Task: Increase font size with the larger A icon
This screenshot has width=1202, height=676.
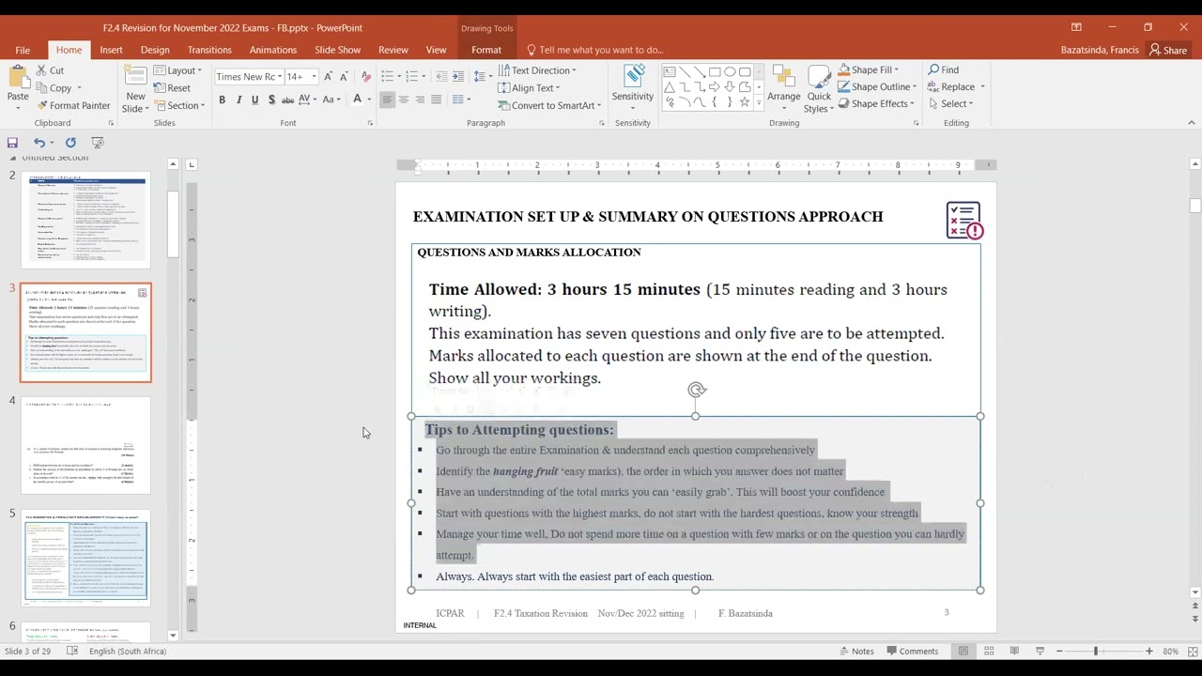Action: [x=328, y=76]
